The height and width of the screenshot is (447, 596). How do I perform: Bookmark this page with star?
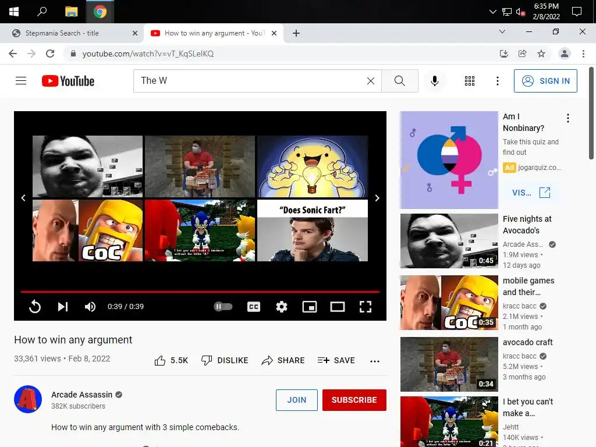(541, 54)
